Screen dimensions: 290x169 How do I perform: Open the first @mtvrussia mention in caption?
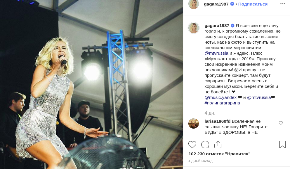(216, 53)
